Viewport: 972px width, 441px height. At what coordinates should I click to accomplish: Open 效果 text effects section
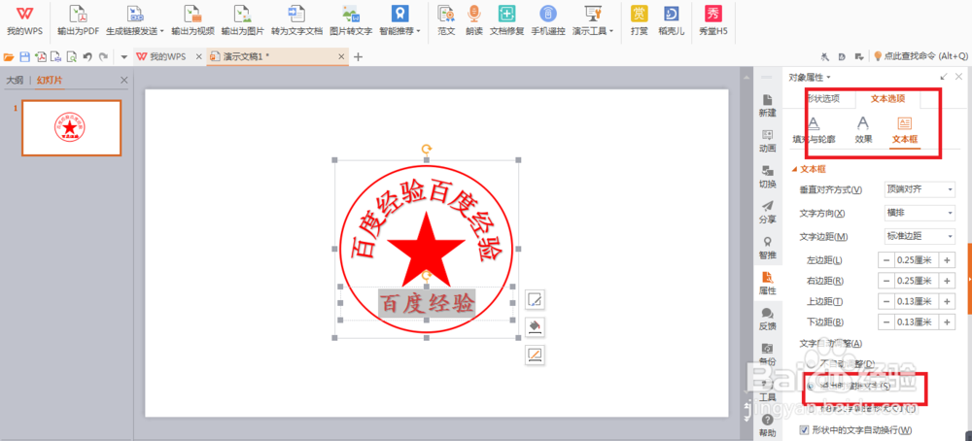click(863, 130)
